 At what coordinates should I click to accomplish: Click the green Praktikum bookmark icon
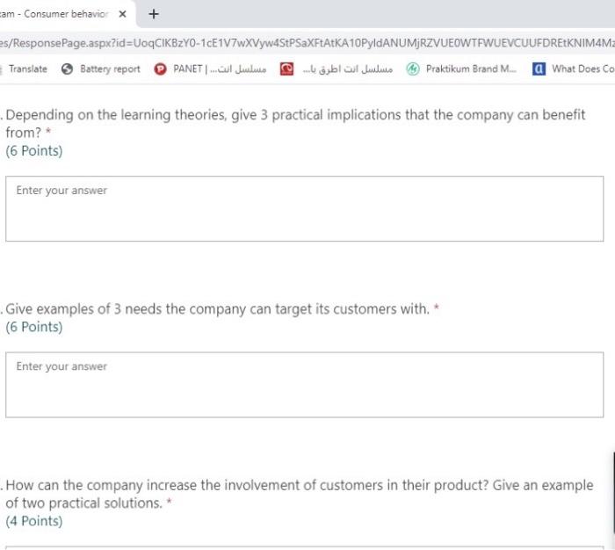coord(413,69)
